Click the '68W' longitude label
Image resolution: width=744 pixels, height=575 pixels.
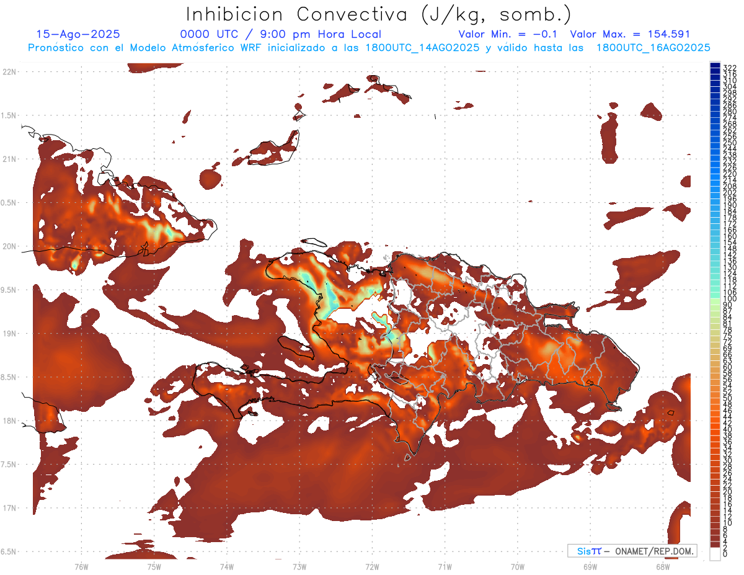(x=663, y=566)
